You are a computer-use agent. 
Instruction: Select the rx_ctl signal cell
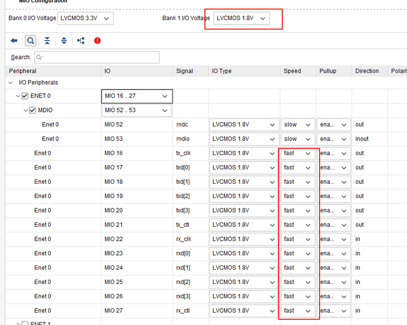click(190, 311)
